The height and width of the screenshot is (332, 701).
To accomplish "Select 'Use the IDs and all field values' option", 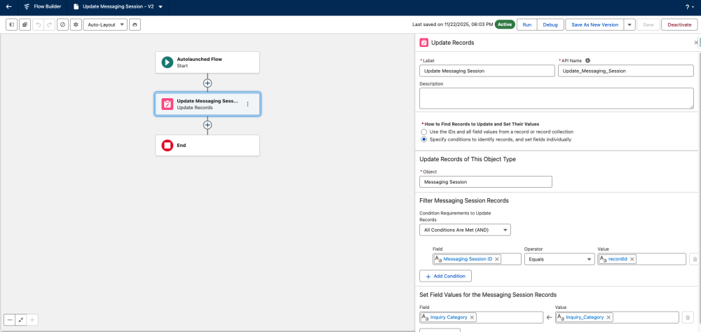I will point(423,132).
